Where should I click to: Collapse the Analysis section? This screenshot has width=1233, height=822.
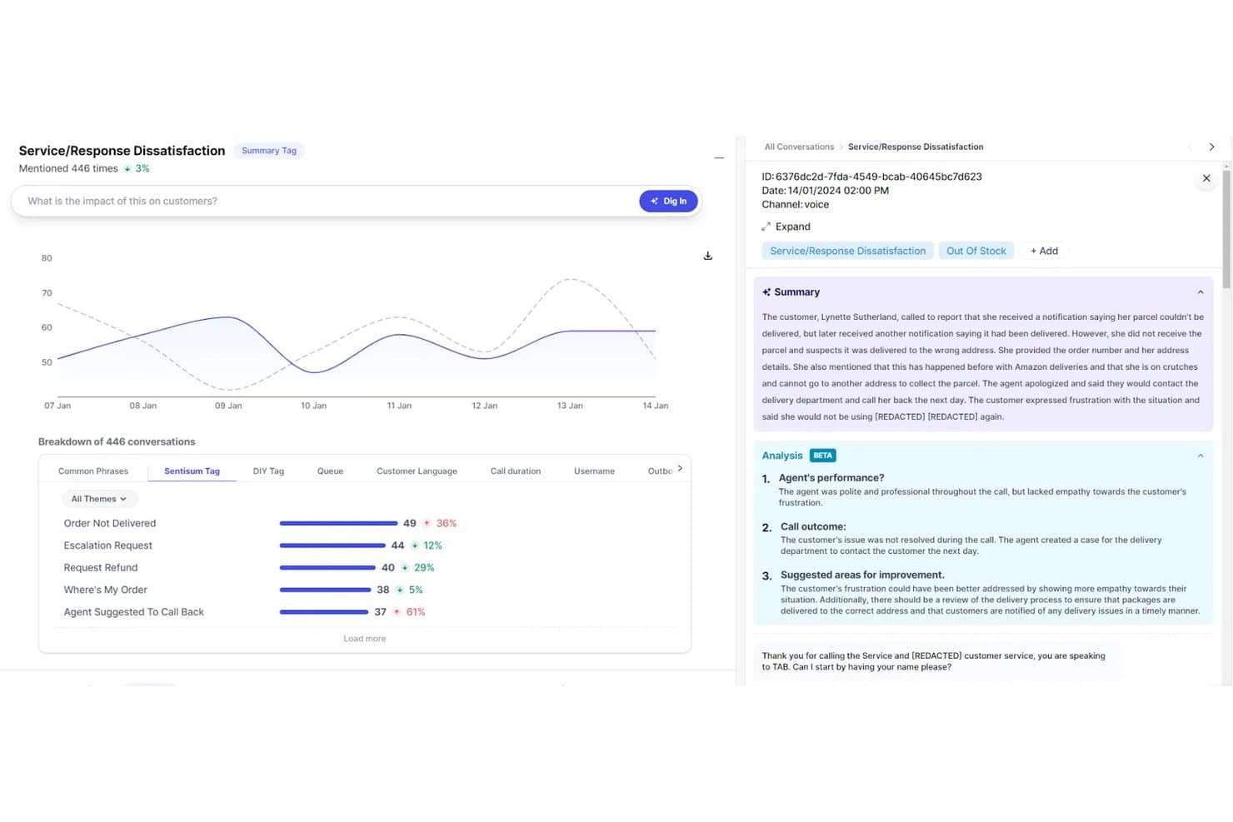click(1200, 456)
